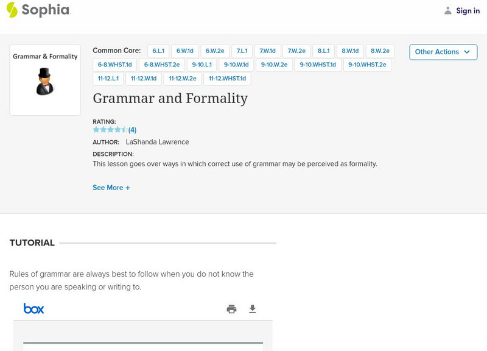This screenshot has height=351, width=487.
Task: Open the 9-10.L.1 standard tag
Action: coord(201,65)
